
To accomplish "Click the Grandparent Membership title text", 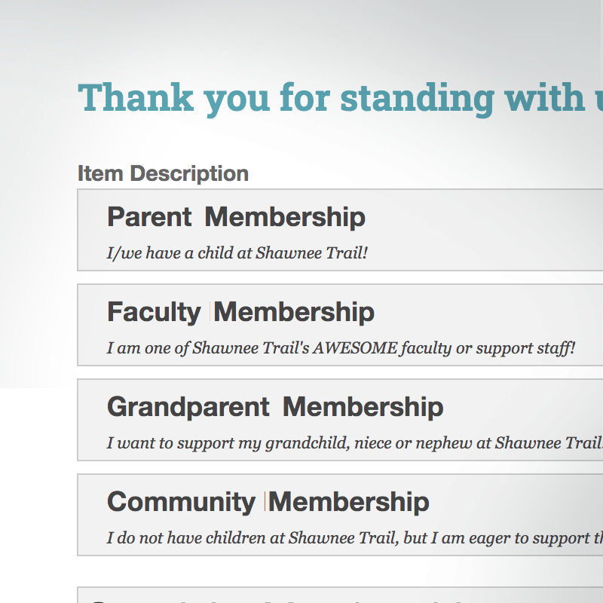I will click(x=275, y=406).
